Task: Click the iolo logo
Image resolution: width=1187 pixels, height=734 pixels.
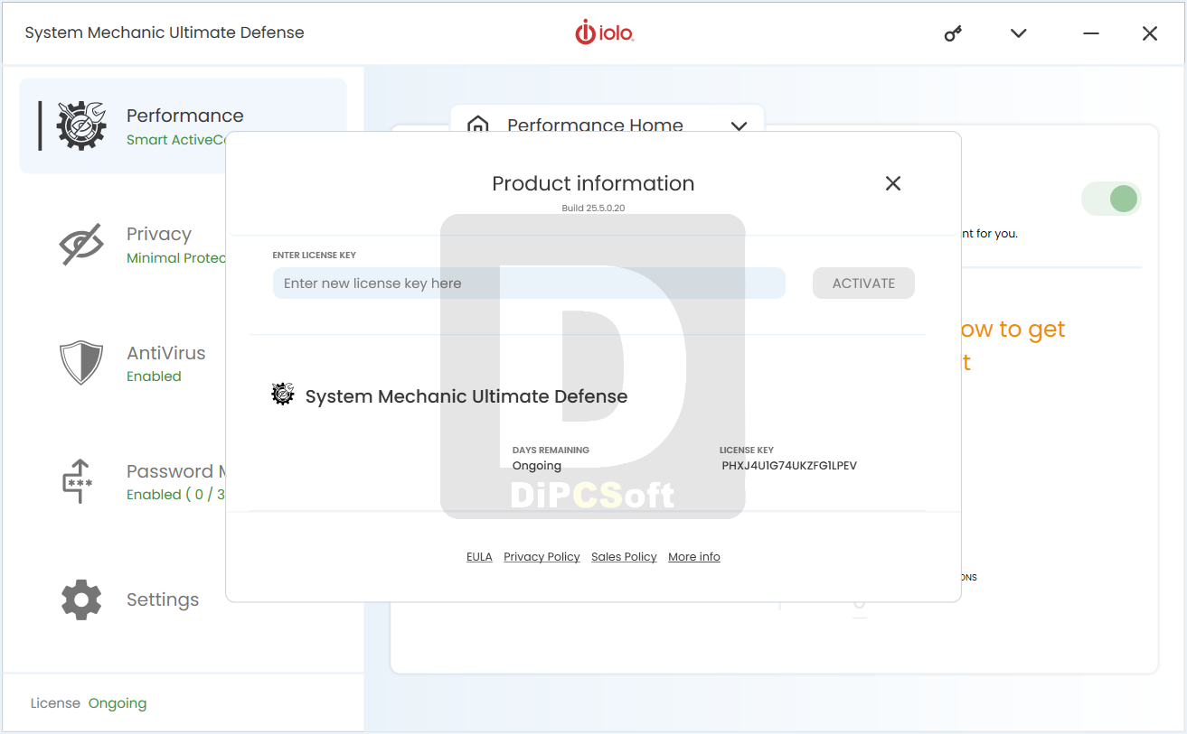Action: tap(605, 33)
